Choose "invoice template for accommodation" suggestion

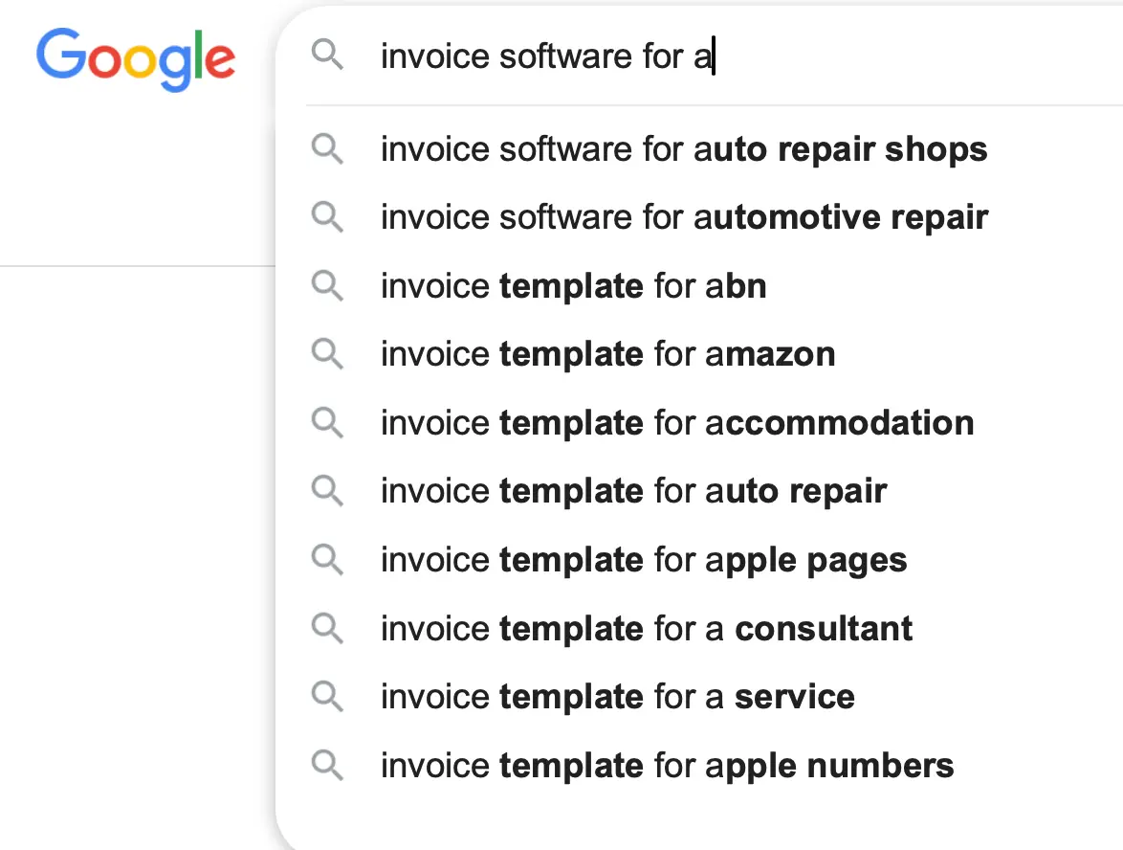pos(677,423)
